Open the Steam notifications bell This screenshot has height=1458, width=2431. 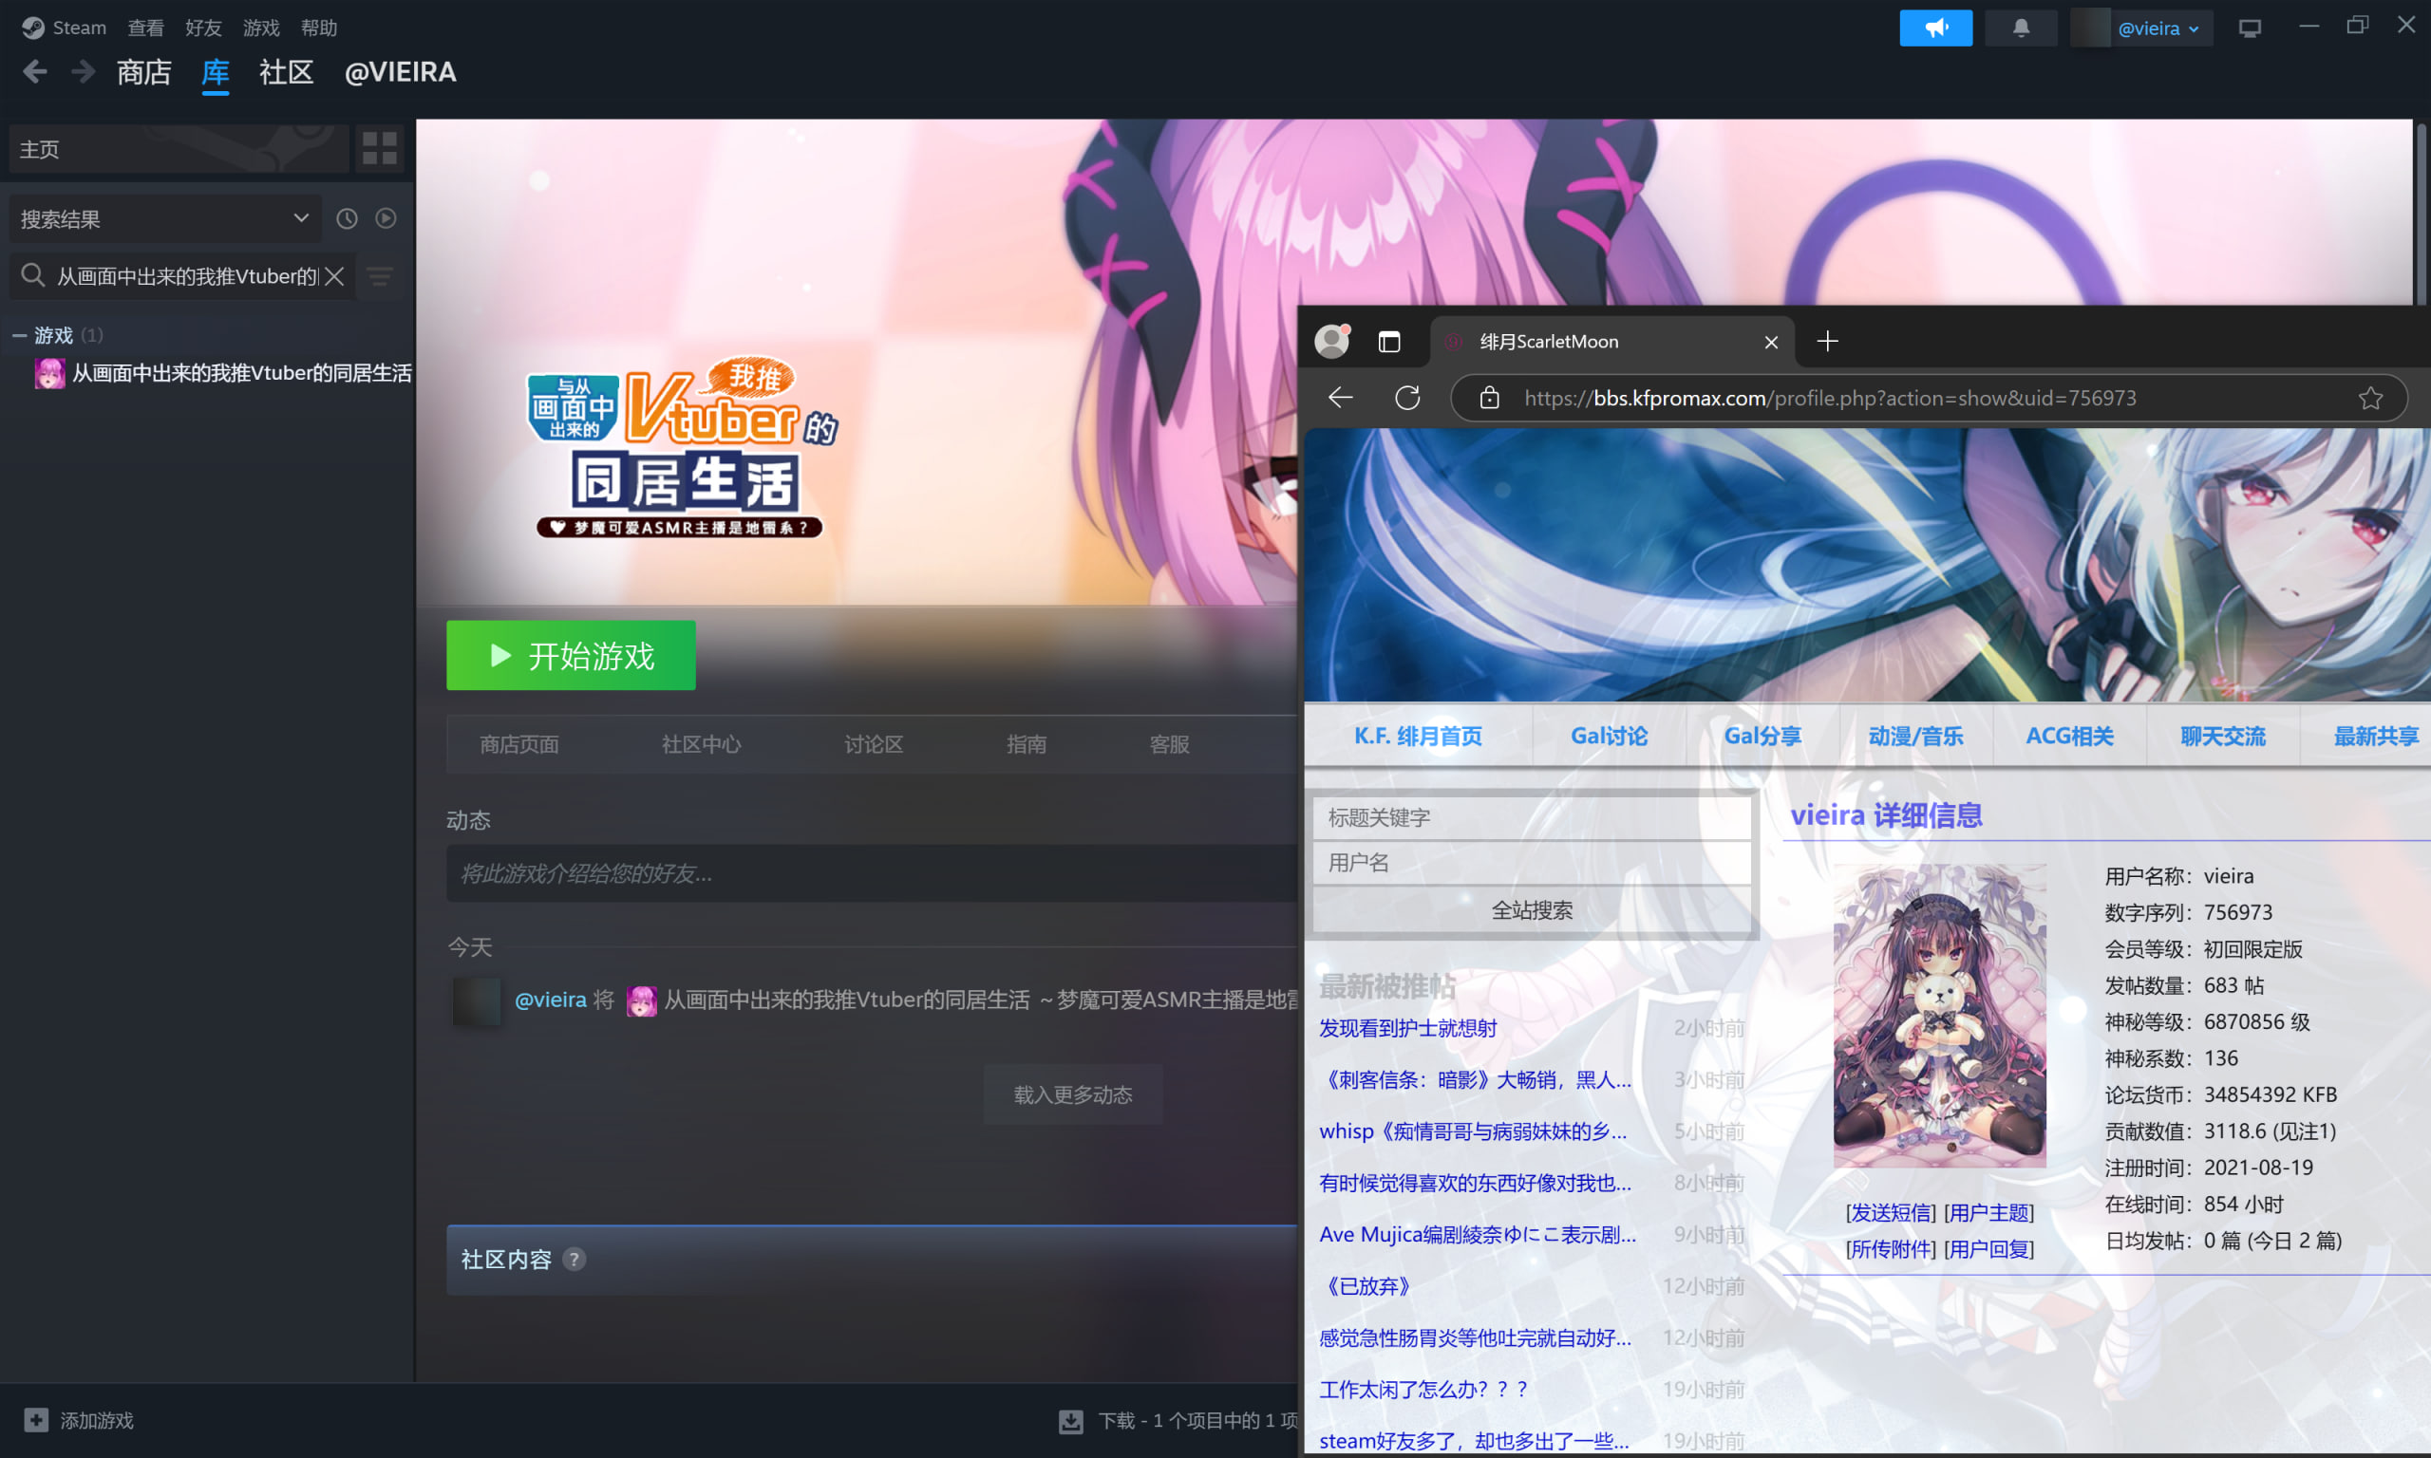pyautogui.click(x=2020, y=28)
